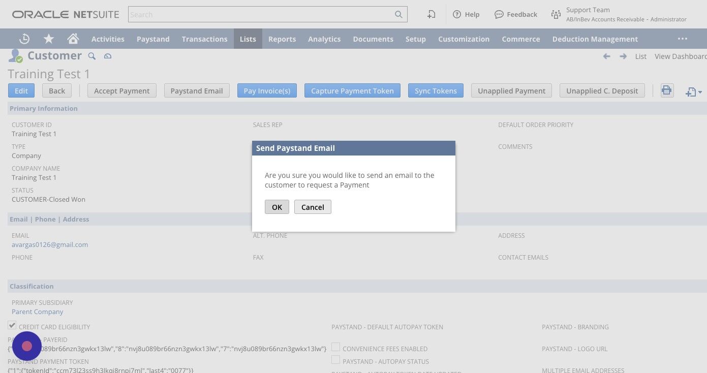Toggle Credit Card Eligibility checkbox
This screenshot has height=373, width=707.
tap(12, 325)
